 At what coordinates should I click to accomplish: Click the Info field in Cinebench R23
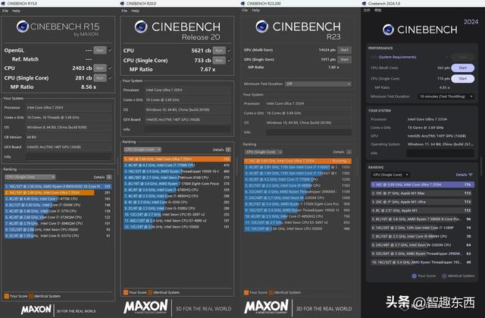308,132
